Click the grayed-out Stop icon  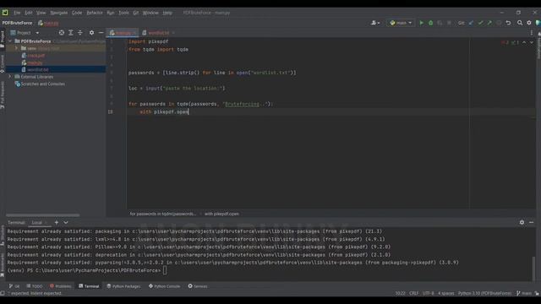pos(449,23)
